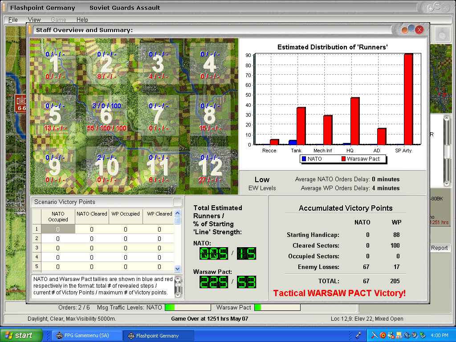This screenshot has width=456, height=342.
Task: Select the red 6-6 unit counter on the map
Action: (21, 104)
